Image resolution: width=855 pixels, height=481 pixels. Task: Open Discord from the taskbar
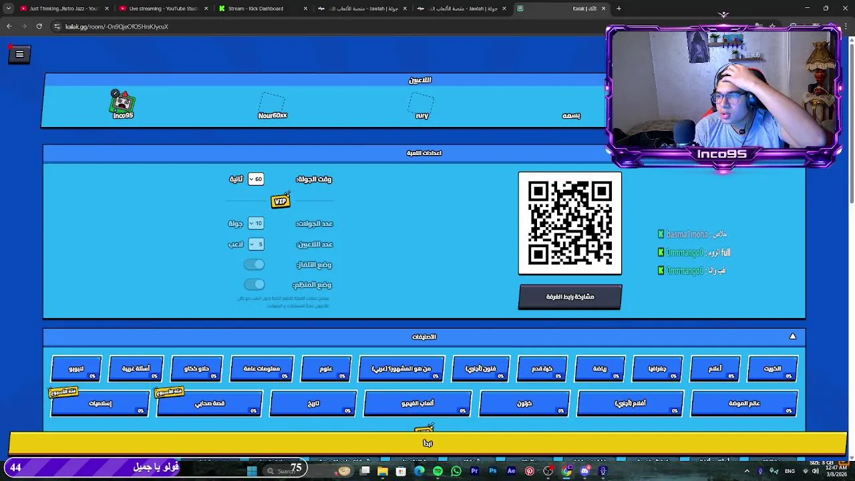point(585,471)
